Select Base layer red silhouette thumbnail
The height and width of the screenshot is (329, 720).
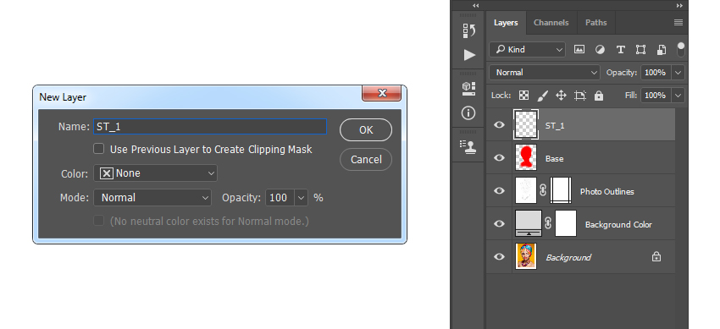click(x=526, y=157)
